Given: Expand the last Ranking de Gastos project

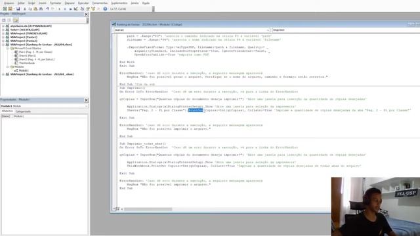Looking at the screenshot, I should 3,74.
